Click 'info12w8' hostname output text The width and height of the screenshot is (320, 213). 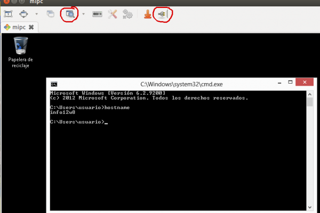tap(62, 112)
